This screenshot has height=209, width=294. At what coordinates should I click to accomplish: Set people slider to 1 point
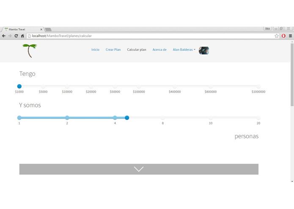pos(19,118)
